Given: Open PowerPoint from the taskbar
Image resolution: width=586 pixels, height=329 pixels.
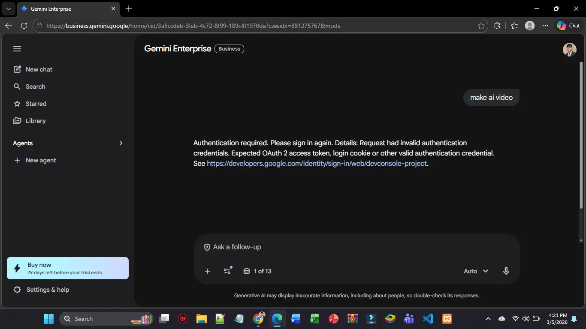Looking at the screenshot, I should [x=333, y=319].
